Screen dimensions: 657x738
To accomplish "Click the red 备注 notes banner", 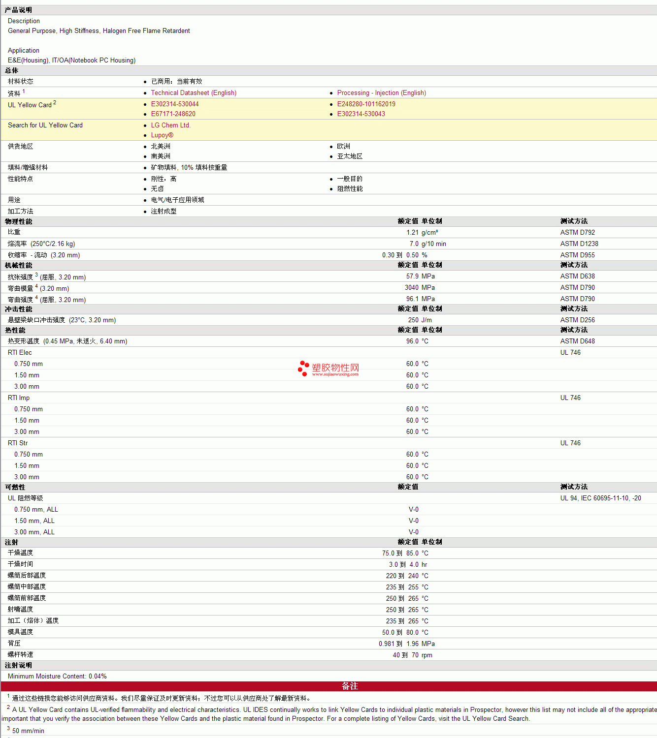I will [x=328, y=686].
